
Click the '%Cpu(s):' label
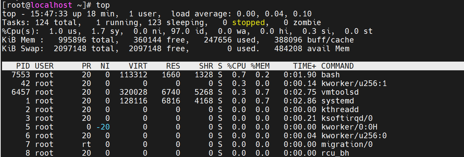pyautogui.click(x=21, y=31)
